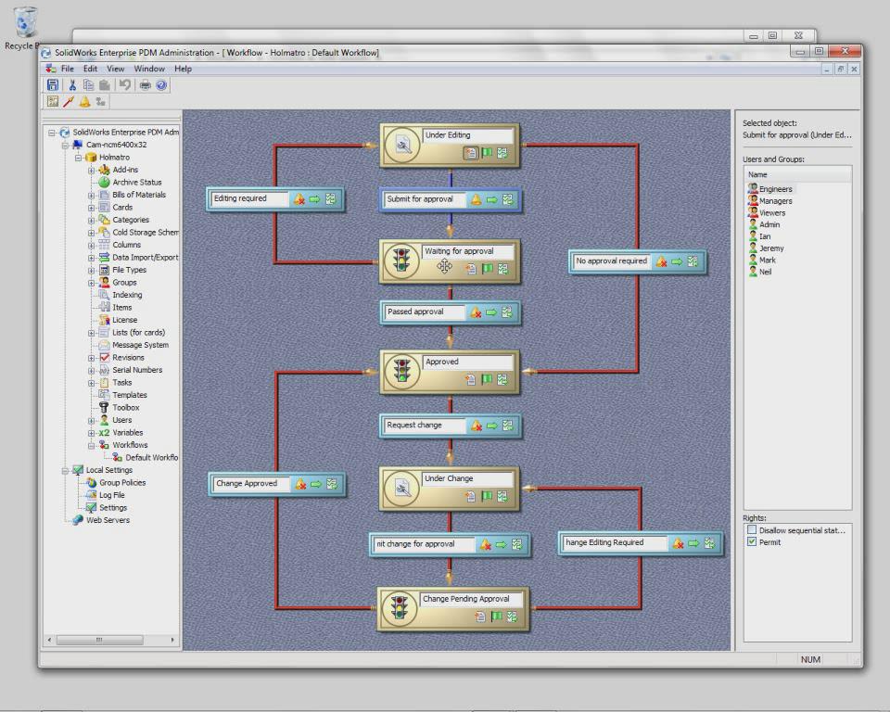
Task: Select the red transition line tool
Action: pyautogui.click(x=69, y=102)
